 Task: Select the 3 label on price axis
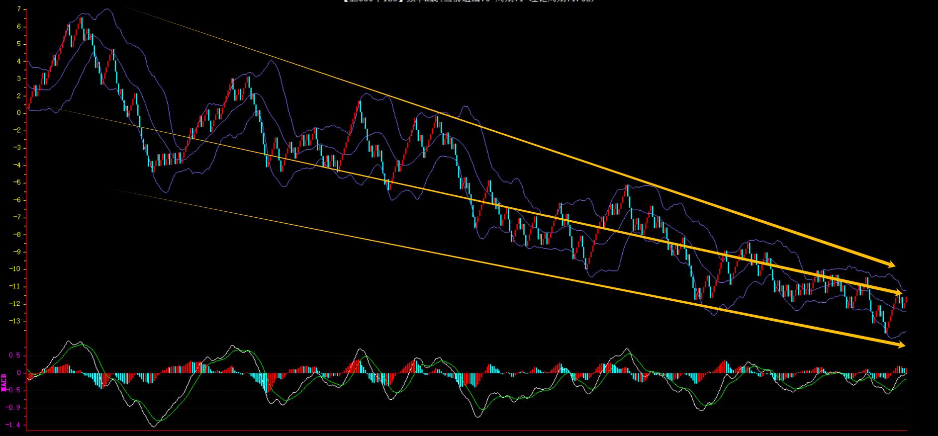19,79
